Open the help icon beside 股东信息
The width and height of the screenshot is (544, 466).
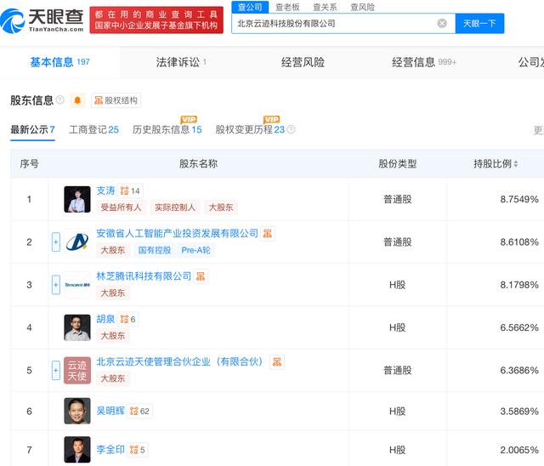(59, 100)
